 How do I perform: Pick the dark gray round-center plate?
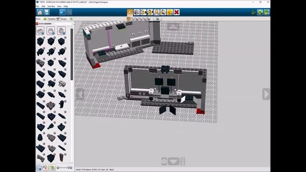pyautogui.click(x=51, y=105)
